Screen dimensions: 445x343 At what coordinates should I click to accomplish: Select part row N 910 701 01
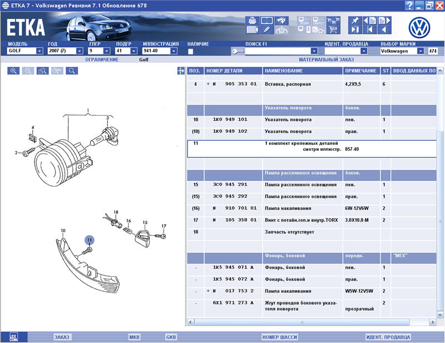click(x=311, y=208)
